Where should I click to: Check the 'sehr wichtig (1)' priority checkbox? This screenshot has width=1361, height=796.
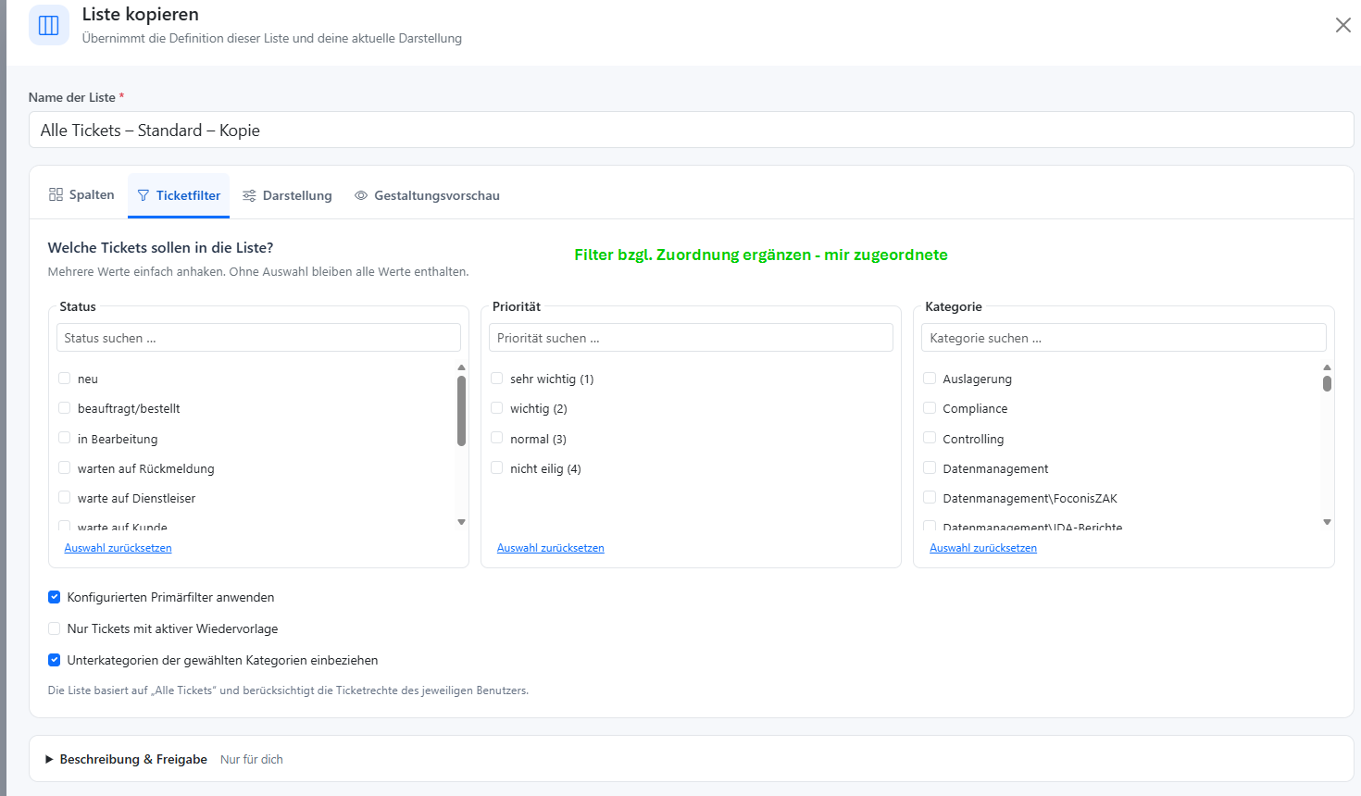[x=497, y=378]
